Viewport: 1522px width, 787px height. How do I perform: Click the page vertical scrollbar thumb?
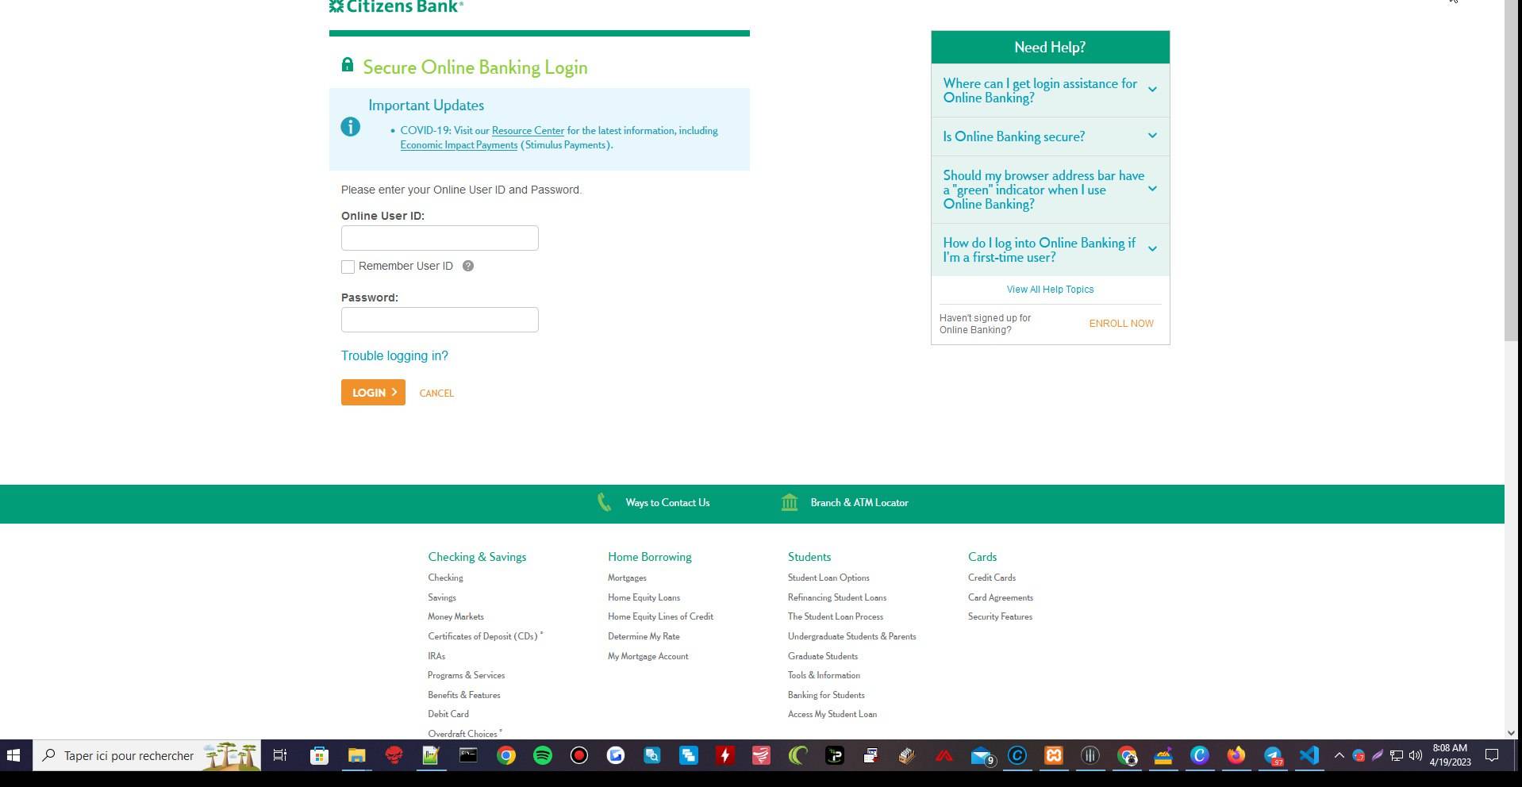pos(1511,171)
